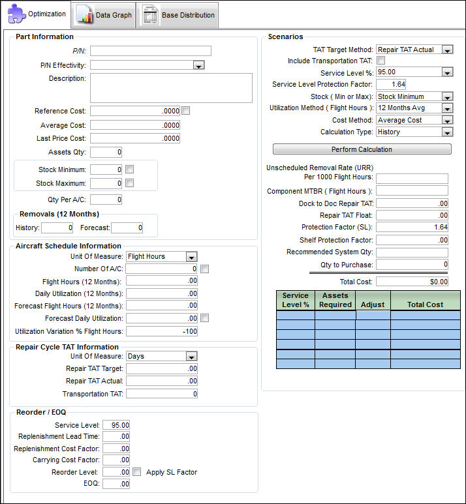Screen dimensions: 466x504
Task: Toggle the Reference Cost checkbox
Action: [x=186, y=111]
